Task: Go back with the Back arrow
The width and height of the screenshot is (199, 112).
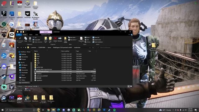Action: [x=18, y=48]
